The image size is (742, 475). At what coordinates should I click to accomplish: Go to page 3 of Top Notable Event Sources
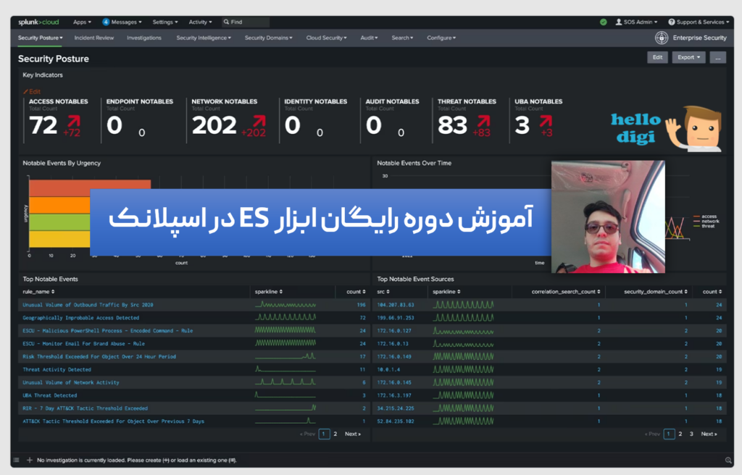[691, 434]
